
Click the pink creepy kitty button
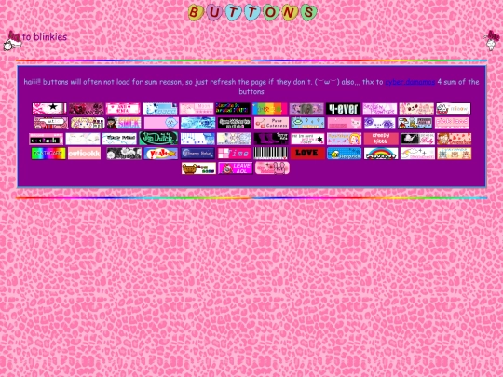tap(381, 139)
